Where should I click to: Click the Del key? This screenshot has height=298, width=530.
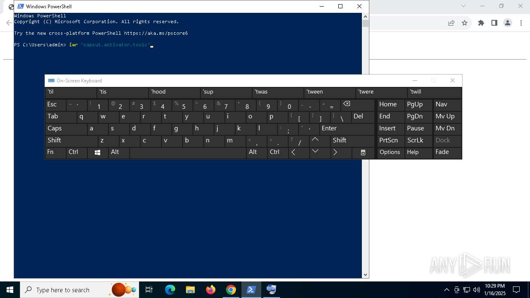[x=363, y=117]
